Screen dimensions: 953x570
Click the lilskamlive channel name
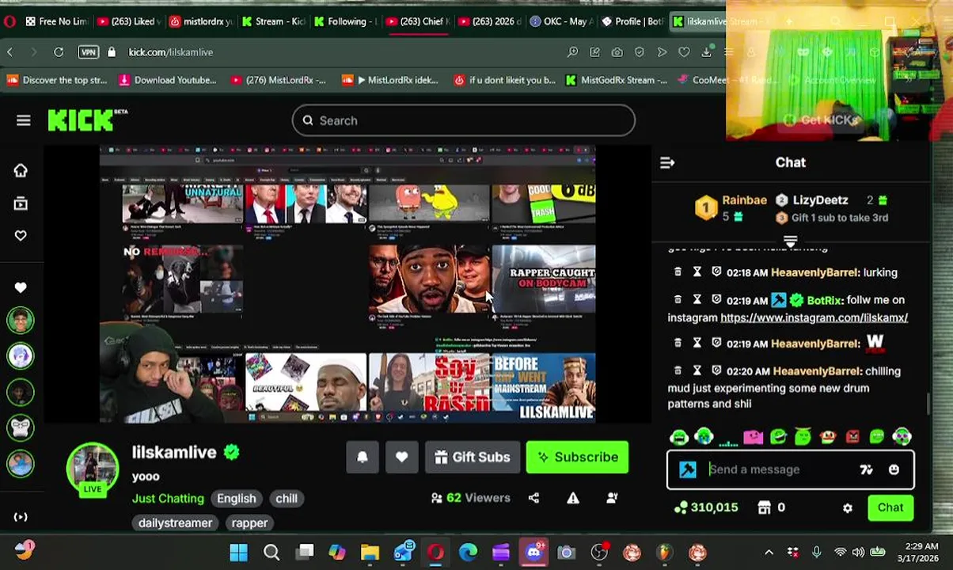point(174,452)
